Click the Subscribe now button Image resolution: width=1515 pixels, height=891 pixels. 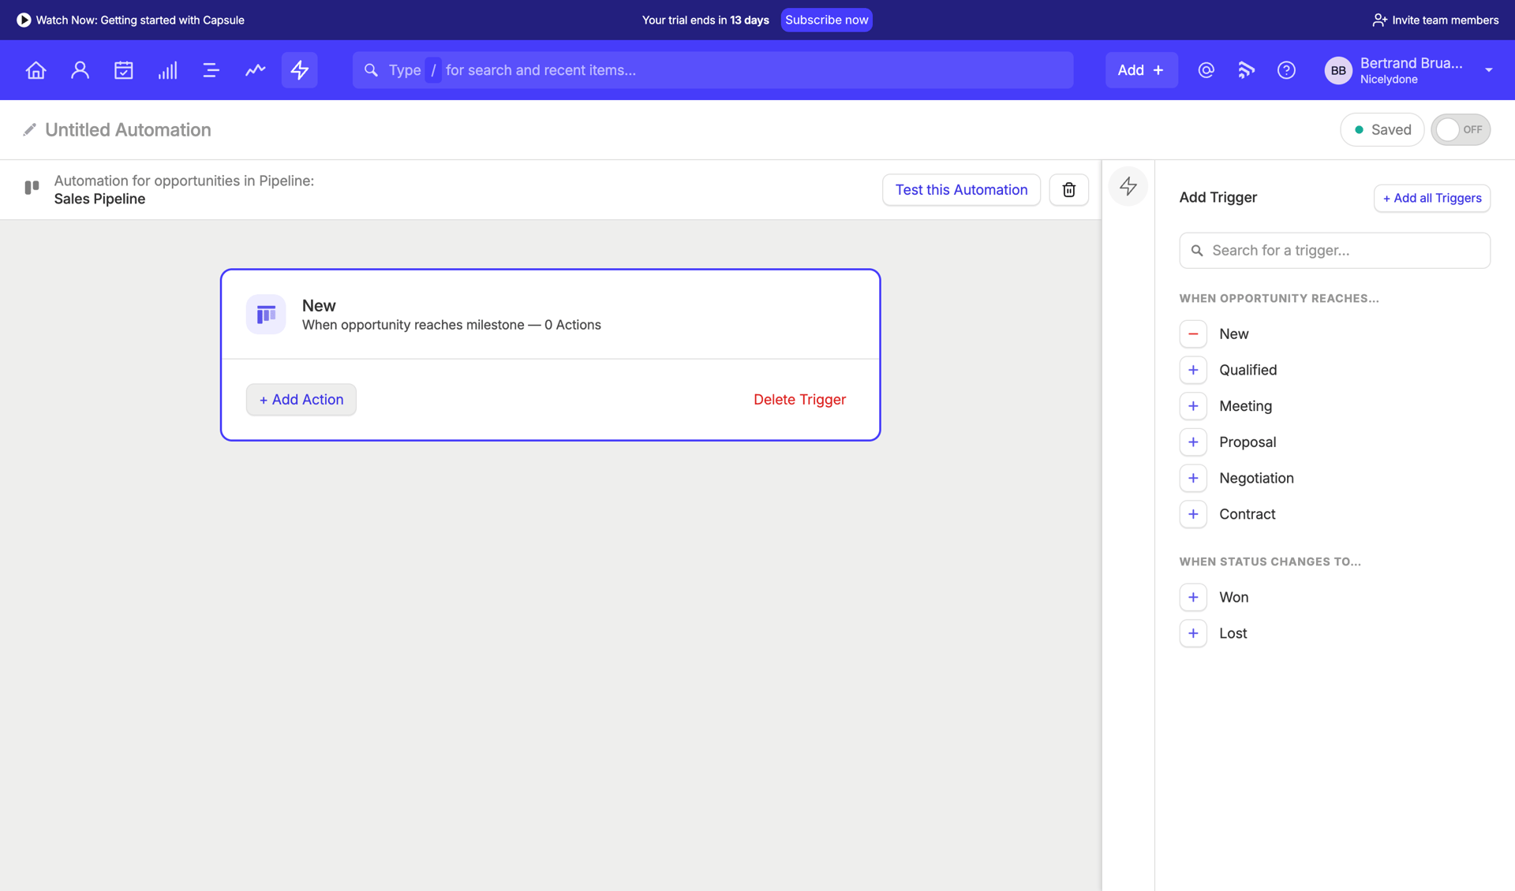(x=826, y=20)
